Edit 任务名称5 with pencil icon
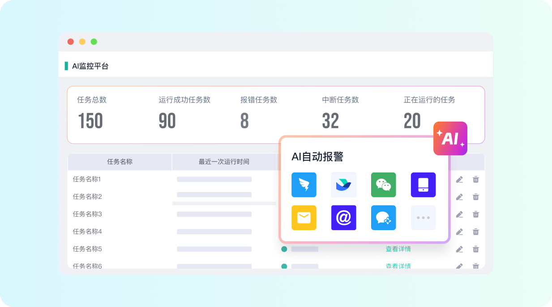Screen dimensions: 552x307 pyautogui.click(x=459, y=249)
